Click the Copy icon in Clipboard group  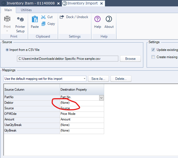[x=43, y=24]
